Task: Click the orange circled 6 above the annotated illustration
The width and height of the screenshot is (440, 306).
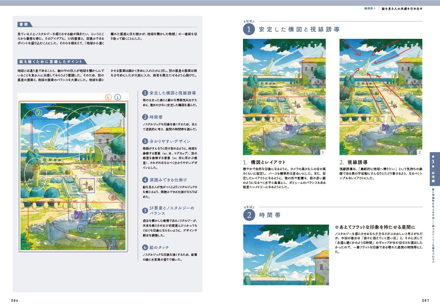Action: (x=108, y=97)
